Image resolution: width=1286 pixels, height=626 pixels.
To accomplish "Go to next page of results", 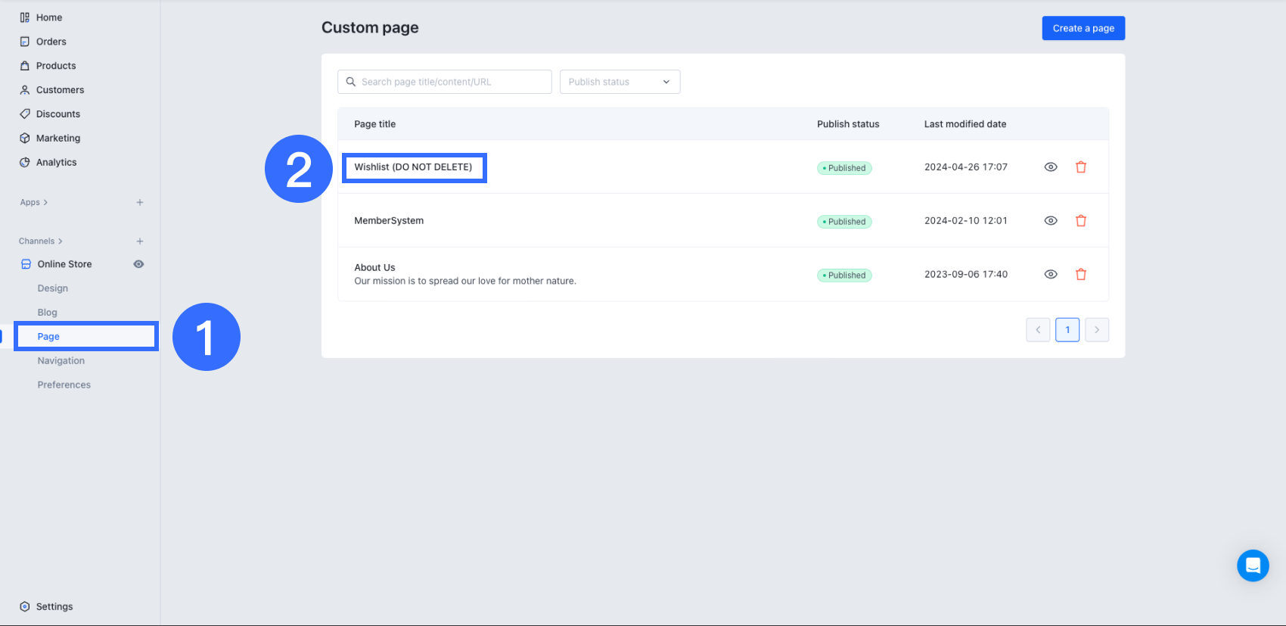I will (1097, 330).
